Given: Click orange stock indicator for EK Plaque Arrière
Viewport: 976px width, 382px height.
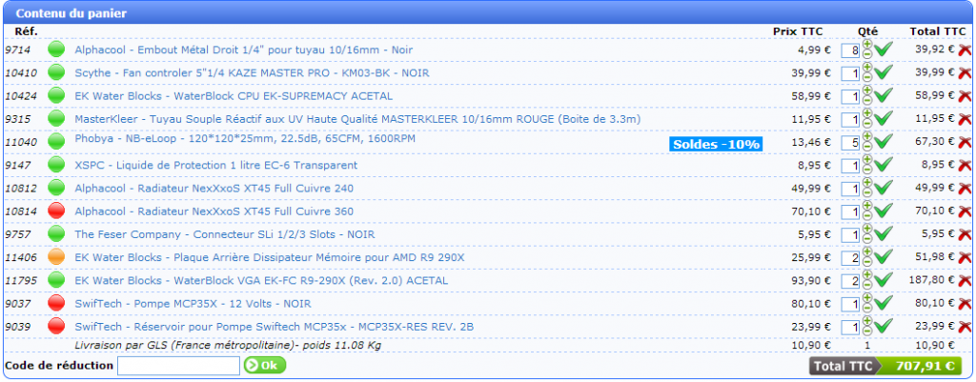Looking at the screenshot, I should (x=56, y=257).
